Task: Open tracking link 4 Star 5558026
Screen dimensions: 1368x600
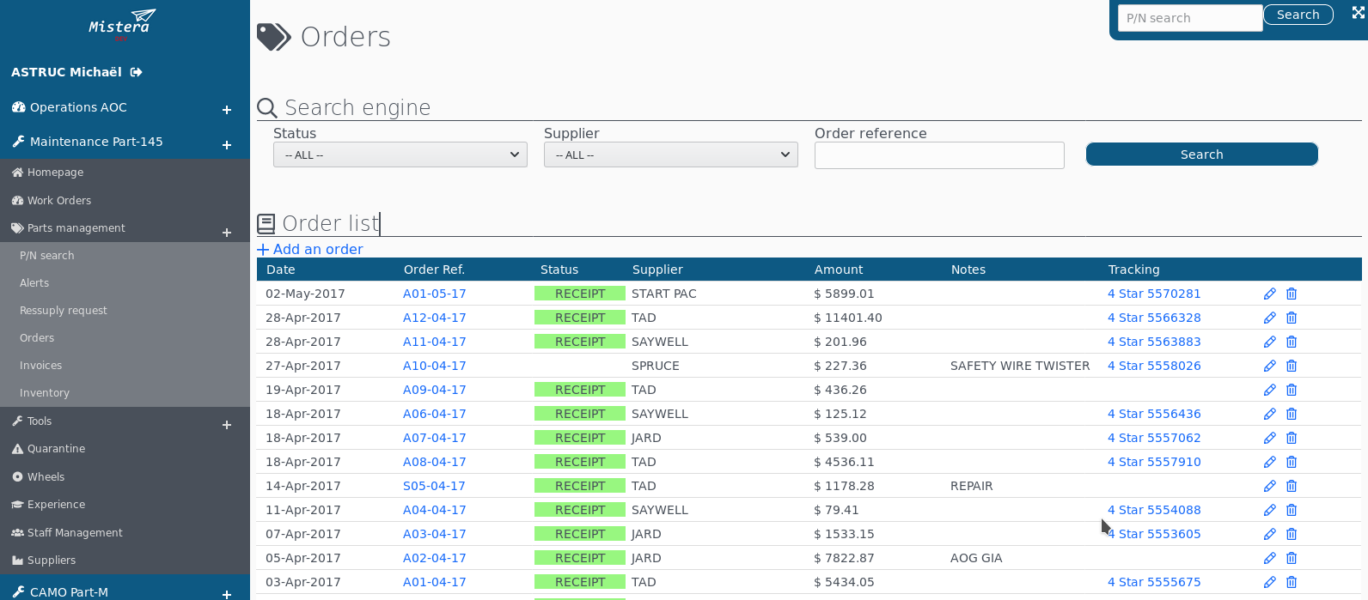Action: pos(1154,366)
